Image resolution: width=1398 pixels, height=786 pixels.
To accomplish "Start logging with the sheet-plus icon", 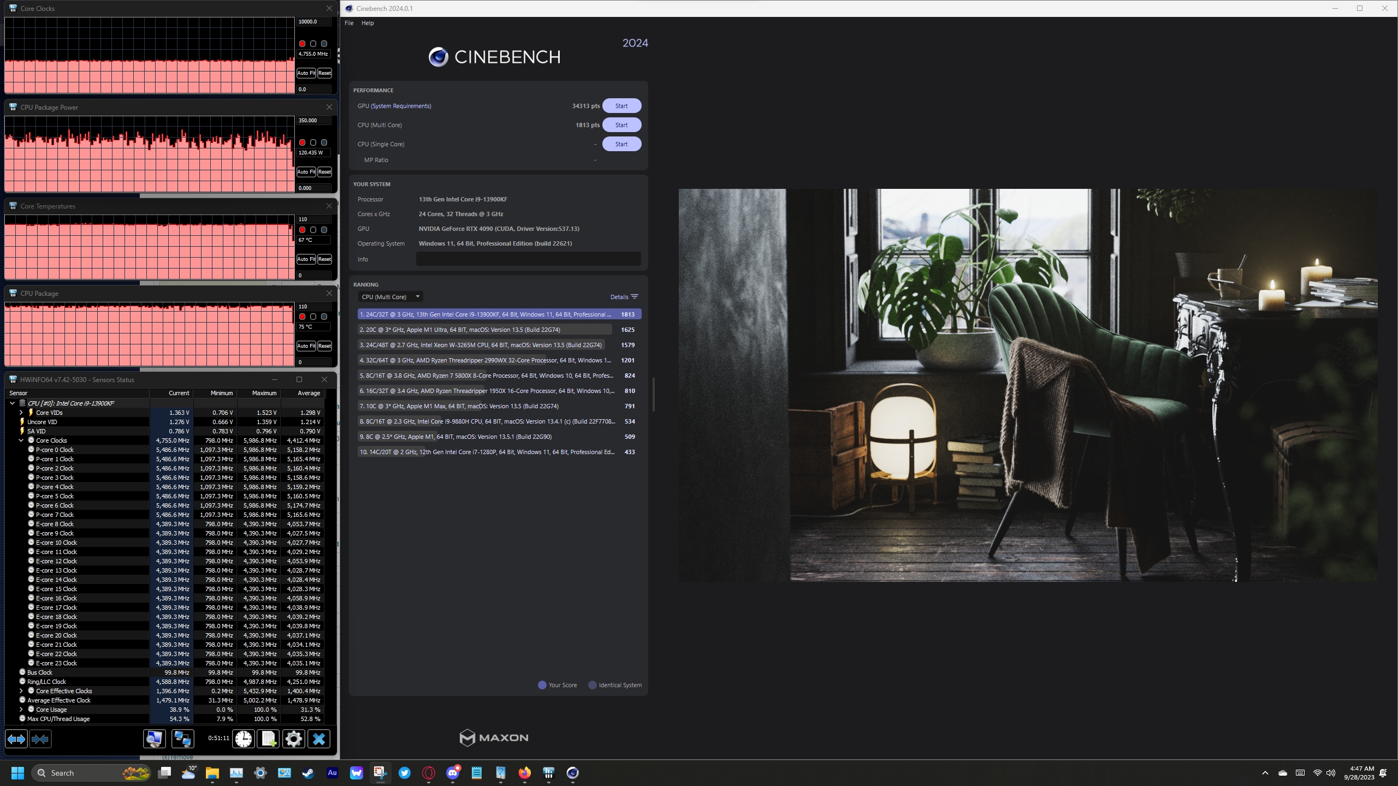I will tap(268, 739).
